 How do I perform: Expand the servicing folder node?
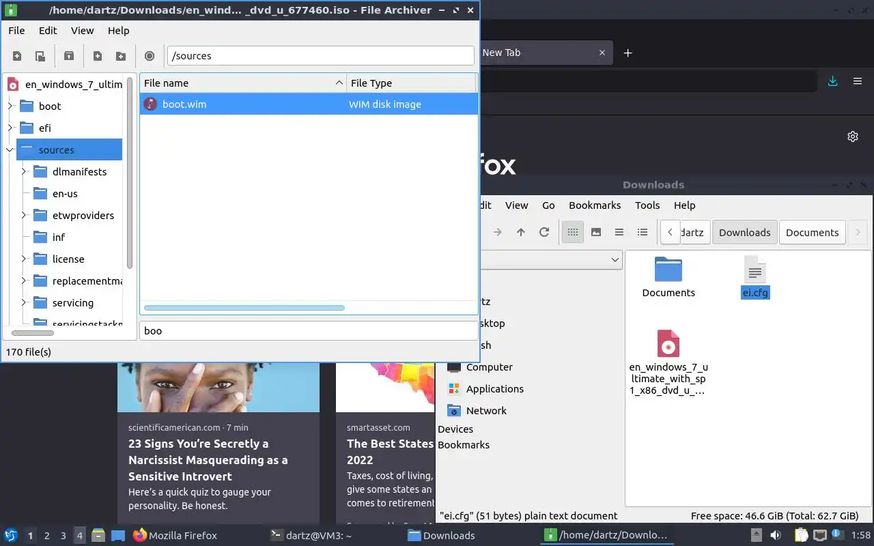point(24,302)
